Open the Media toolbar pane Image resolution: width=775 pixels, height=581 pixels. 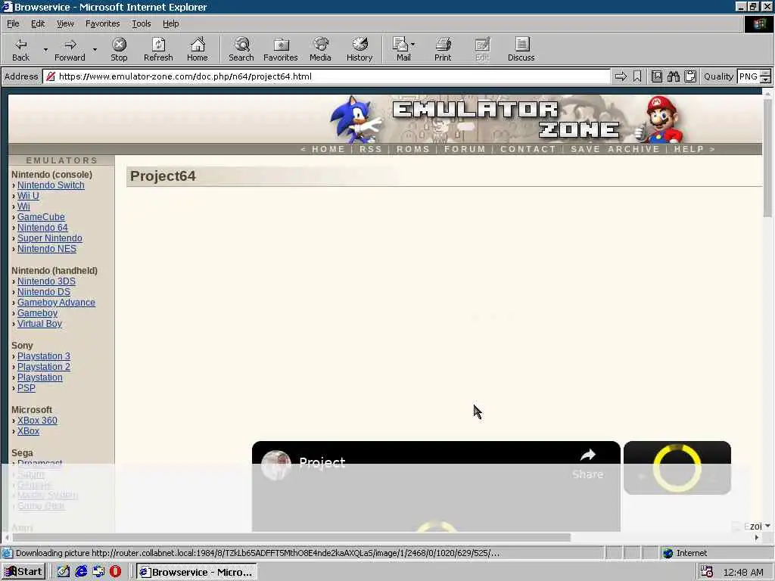tap(320, 49)
